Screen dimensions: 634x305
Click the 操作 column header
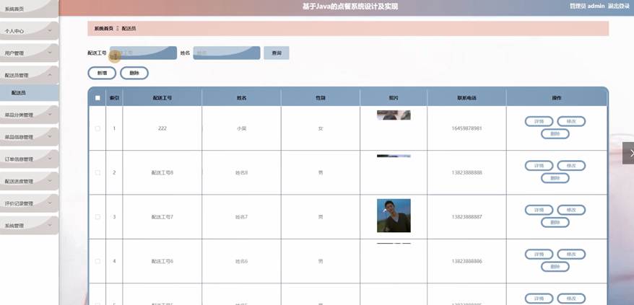(557, 98)
